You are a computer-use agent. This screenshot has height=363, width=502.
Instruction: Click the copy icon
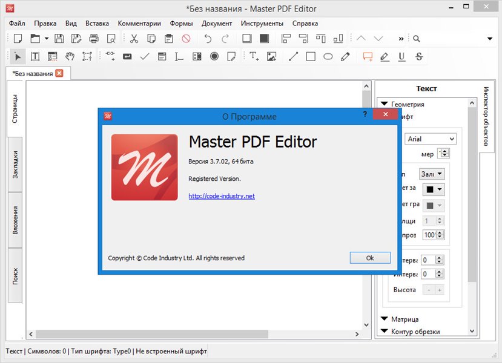[151, 39]
